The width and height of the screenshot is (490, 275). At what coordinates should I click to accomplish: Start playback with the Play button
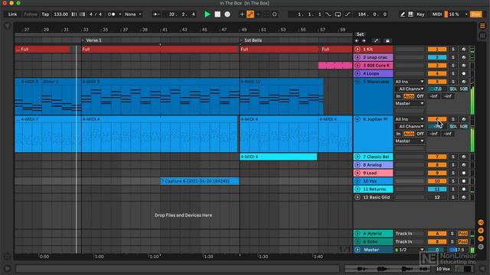207,15
